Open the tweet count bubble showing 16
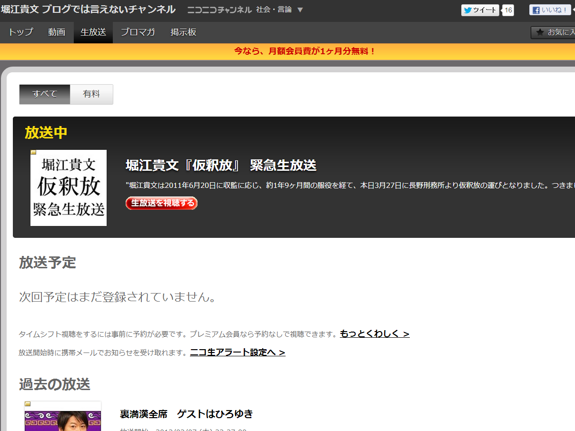The width and height of the screenshot is (575, 431). pyautogui.click(x=508, y=10)
